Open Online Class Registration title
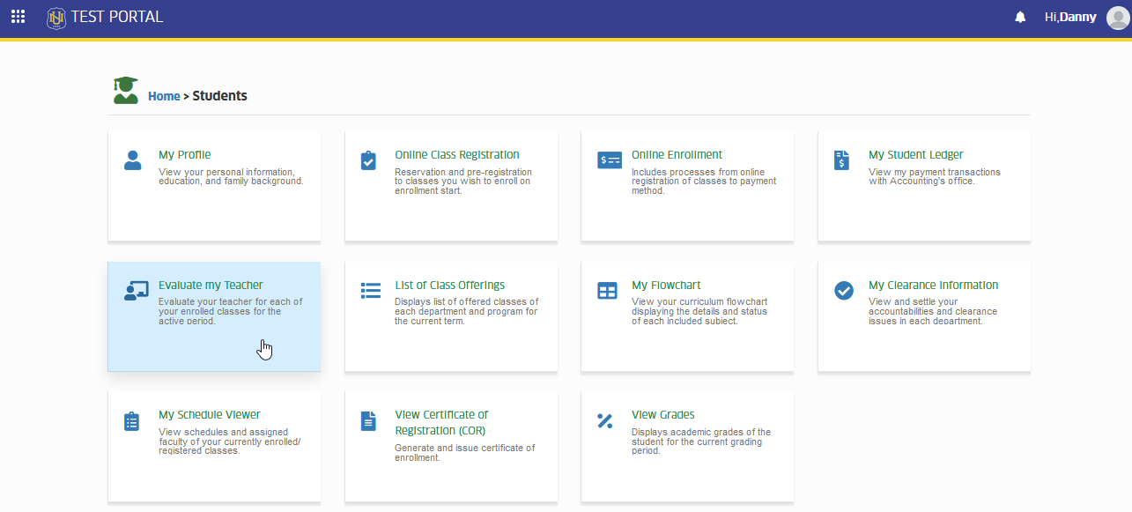 point(457,155)
